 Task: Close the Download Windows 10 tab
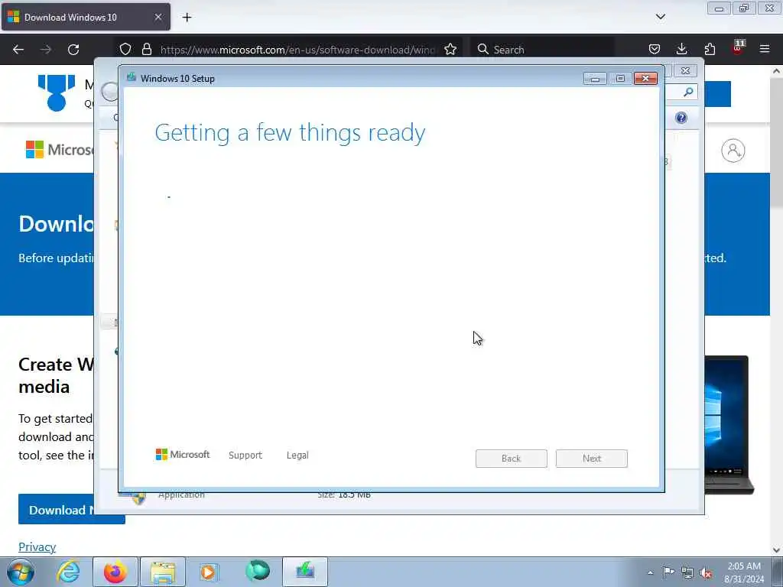(158, 17)
